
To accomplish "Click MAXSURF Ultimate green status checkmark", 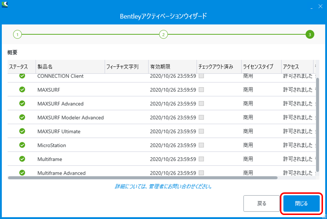I will click(22, 131).
